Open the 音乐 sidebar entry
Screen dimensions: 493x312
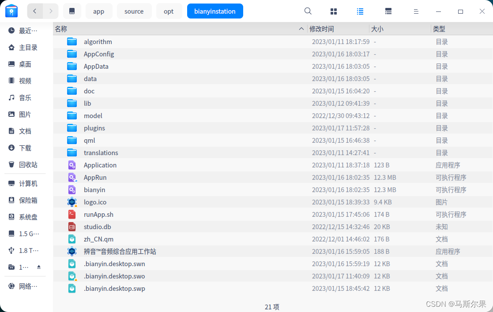click(x=24, y=97)
